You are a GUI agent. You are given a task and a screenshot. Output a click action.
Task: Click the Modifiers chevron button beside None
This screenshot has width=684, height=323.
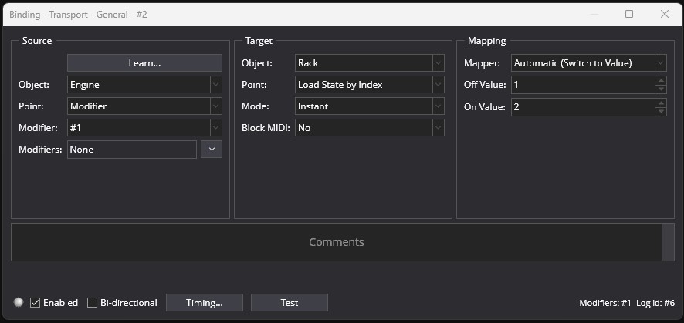point(212,150)
